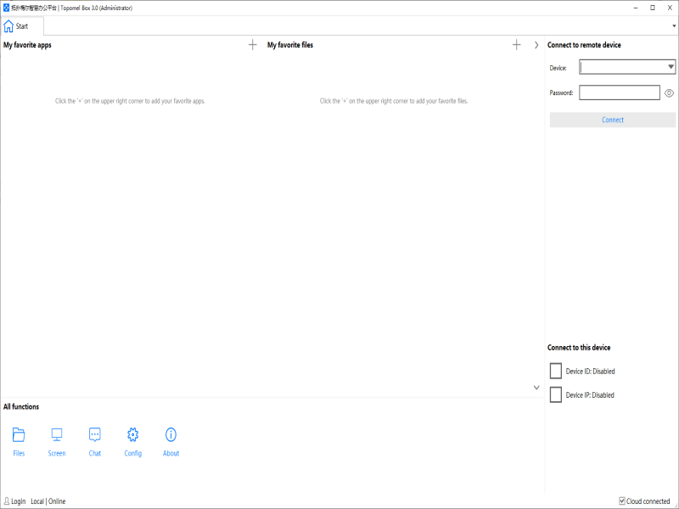Collapse the favorites area with the down chevron
679x509 pixels.
pyautogui.click(x=536, y=388)
